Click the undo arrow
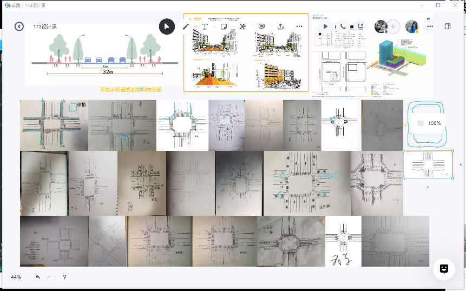Viewport: 466px width, 291px height. pos(37,277)
